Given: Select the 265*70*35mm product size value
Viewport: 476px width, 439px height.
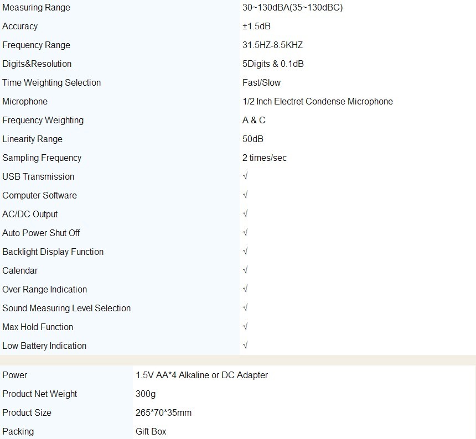Looking at the screenshot, I should click(x=163, y=412).
